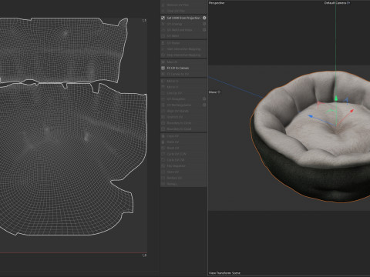Select Line Up UV menu entry

[183, 93]
